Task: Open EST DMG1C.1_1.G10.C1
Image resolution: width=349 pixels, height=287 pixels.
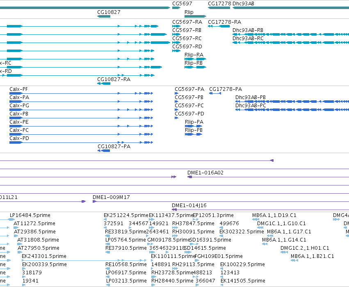Action: click(x=282, y=224)
